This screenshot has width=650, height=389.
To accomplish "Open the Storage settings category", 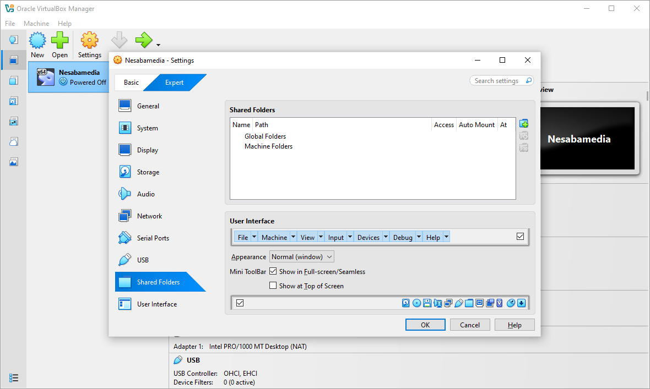I will 148,172.
